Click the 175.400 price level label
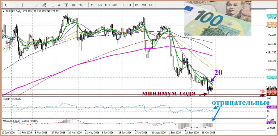This screenshot has height=136, width=278. coord(272,92)
